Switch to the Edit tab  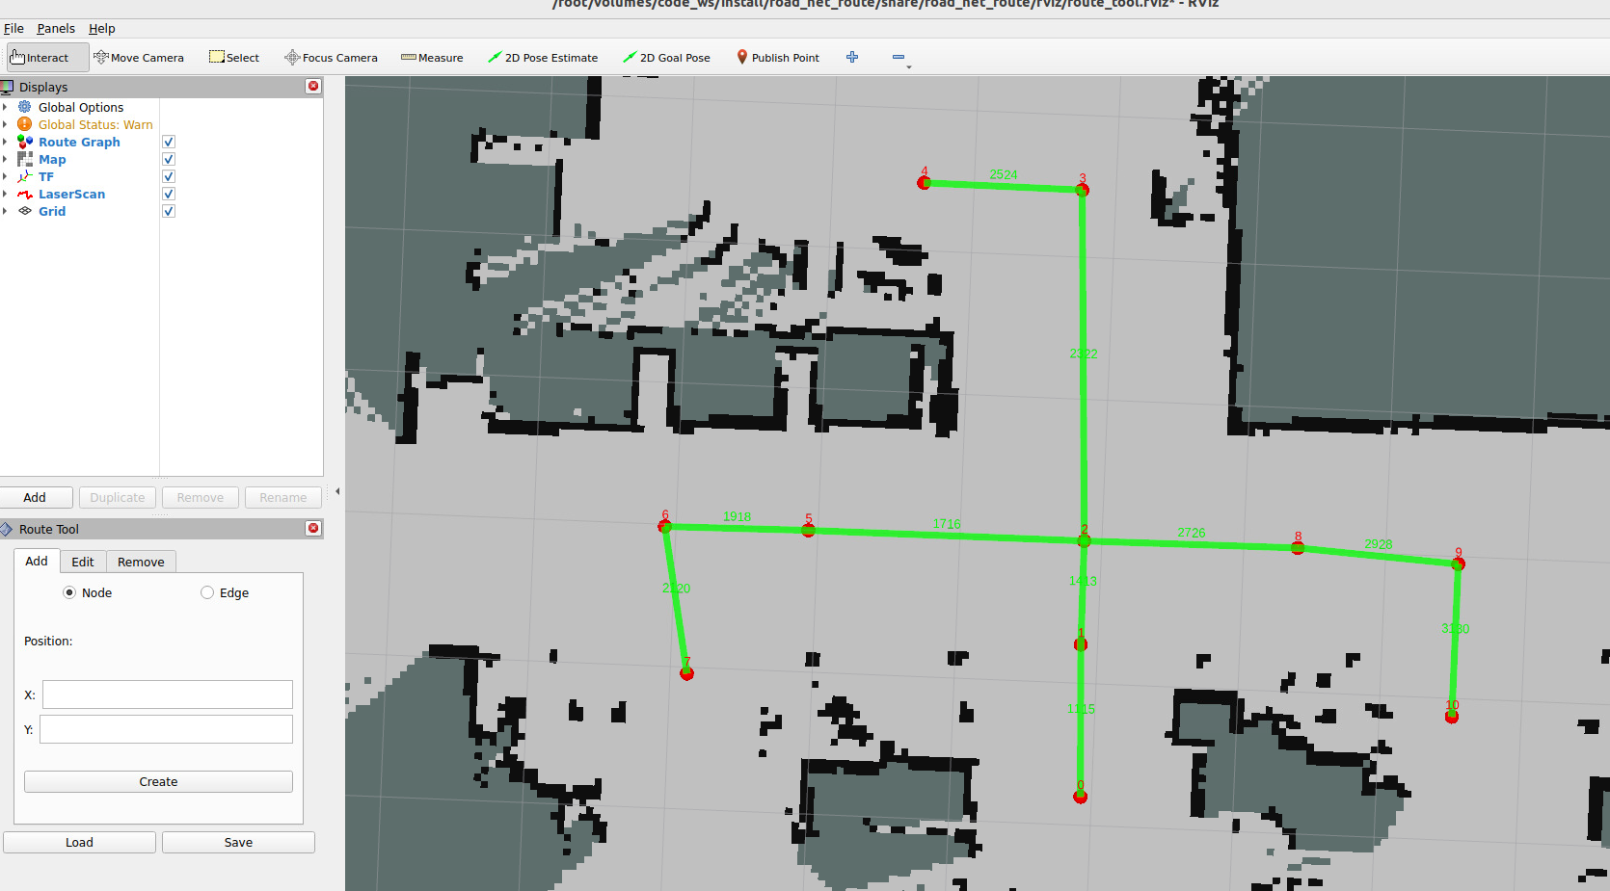pyautogui.click(x=83, y=563)
